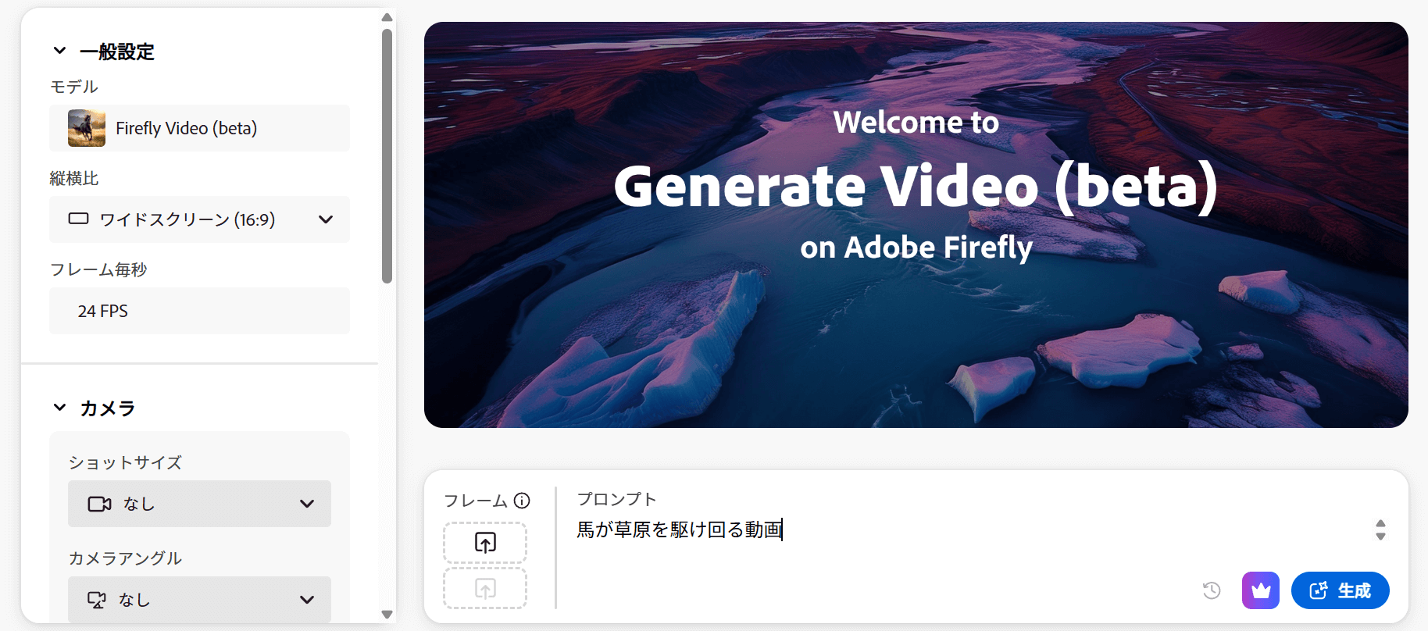Click the settings panel scroll-down arrow
Image resolution: width=1428 pixels, height=631 pixels.
(x=387, y=615)
